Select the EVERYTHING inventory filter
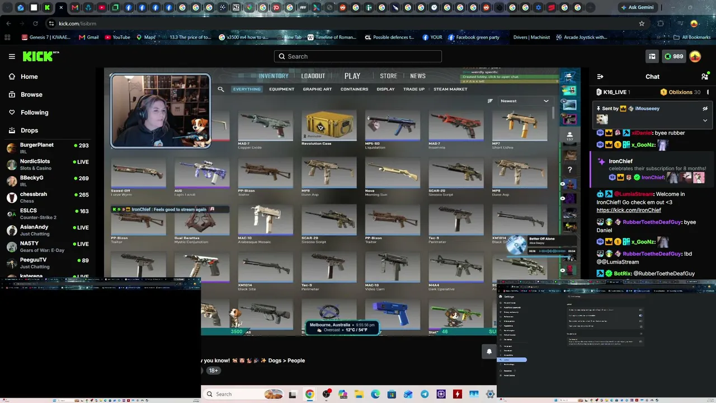 [x=247, y=89]
